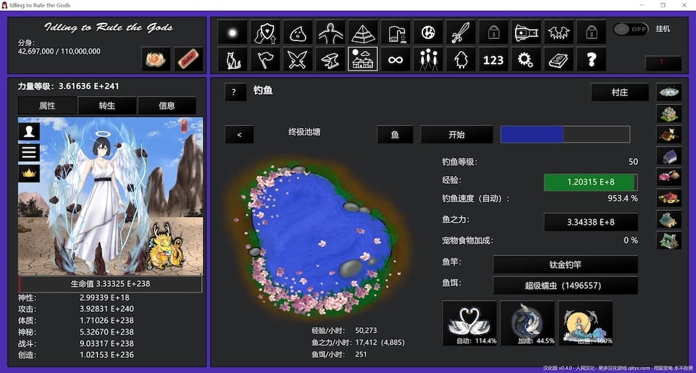Open the 钛金钓竿 fishing rod selector

(x=565, y=264)
